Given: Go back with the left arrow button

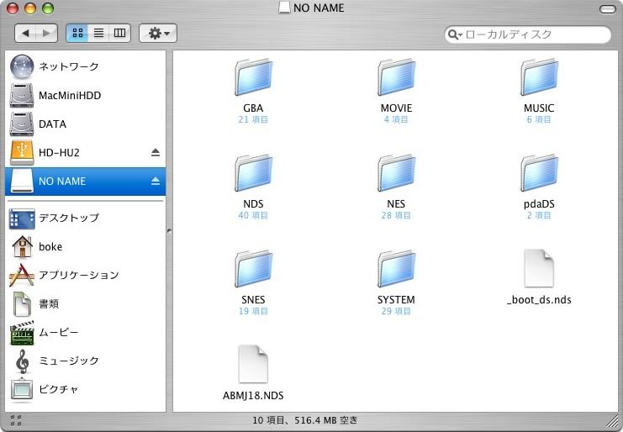Looking at the screenshot, I should pyautogui.click(x=26, y=33).
